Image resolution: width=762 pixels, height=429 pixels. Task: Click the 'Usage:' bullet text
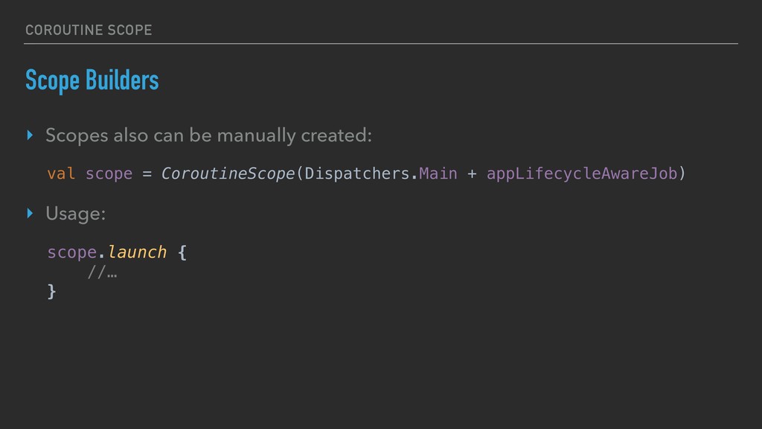[75, 214]
